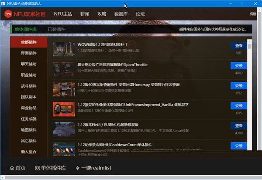The height and width of the screenshot is (180, 262).
Task: Open thumbnail of CooldownCount plugin
Action: pyautogui.click(x=64, y=149)
